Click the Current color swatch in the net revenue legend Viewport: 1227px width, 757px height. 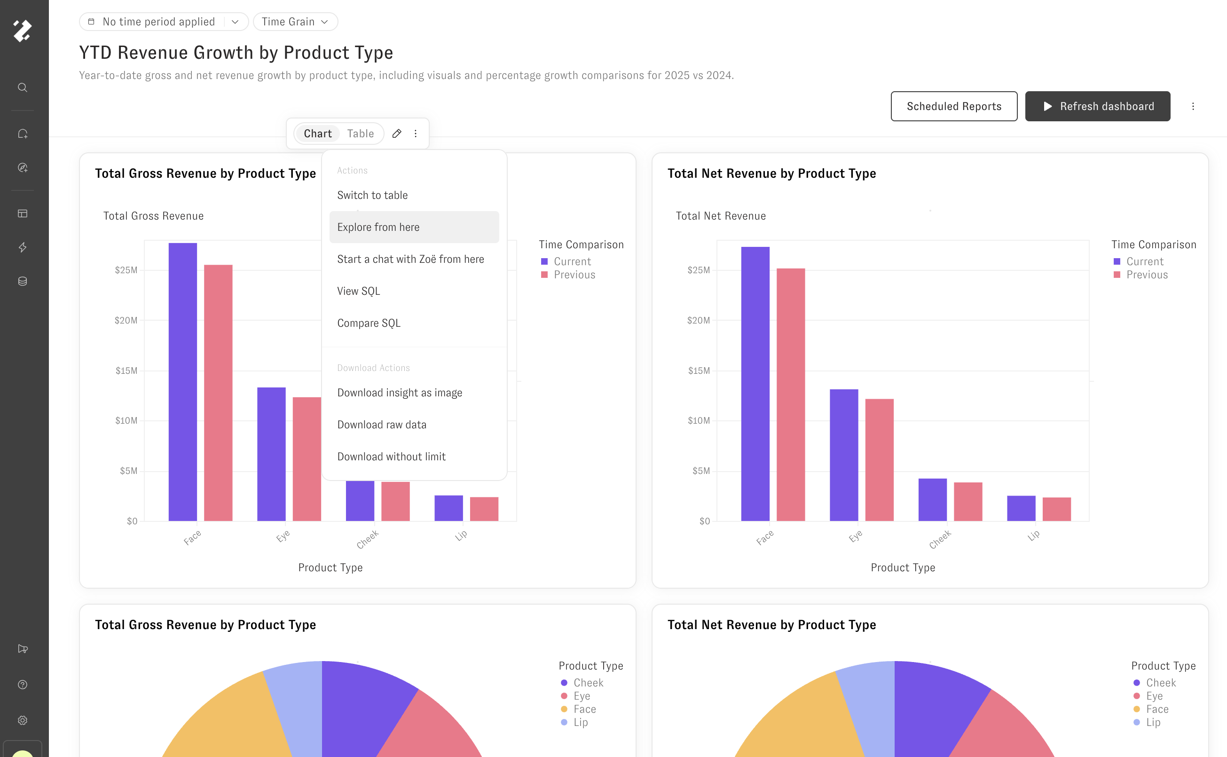(1117, 261)
